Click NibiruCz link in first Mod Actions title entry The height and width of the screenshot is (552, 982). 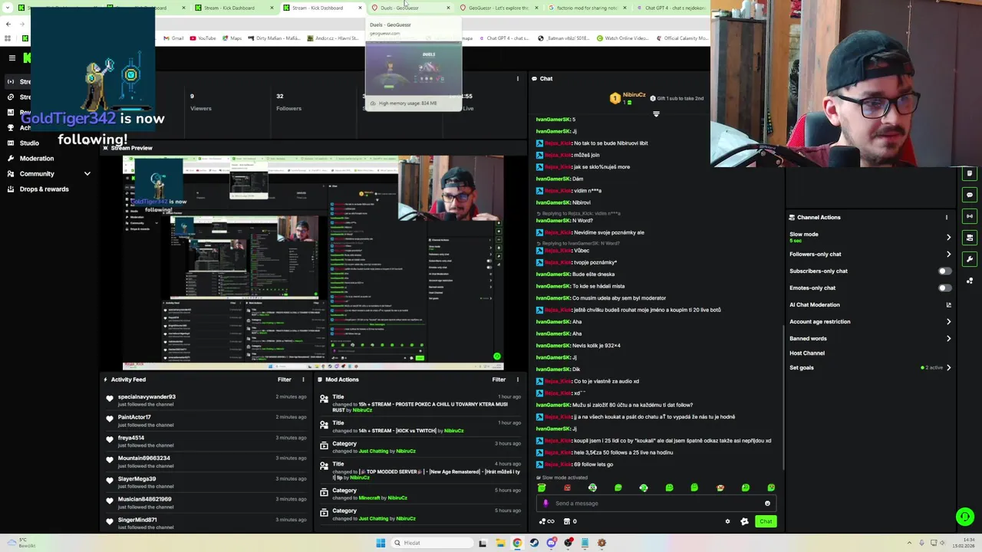(362, 410)
